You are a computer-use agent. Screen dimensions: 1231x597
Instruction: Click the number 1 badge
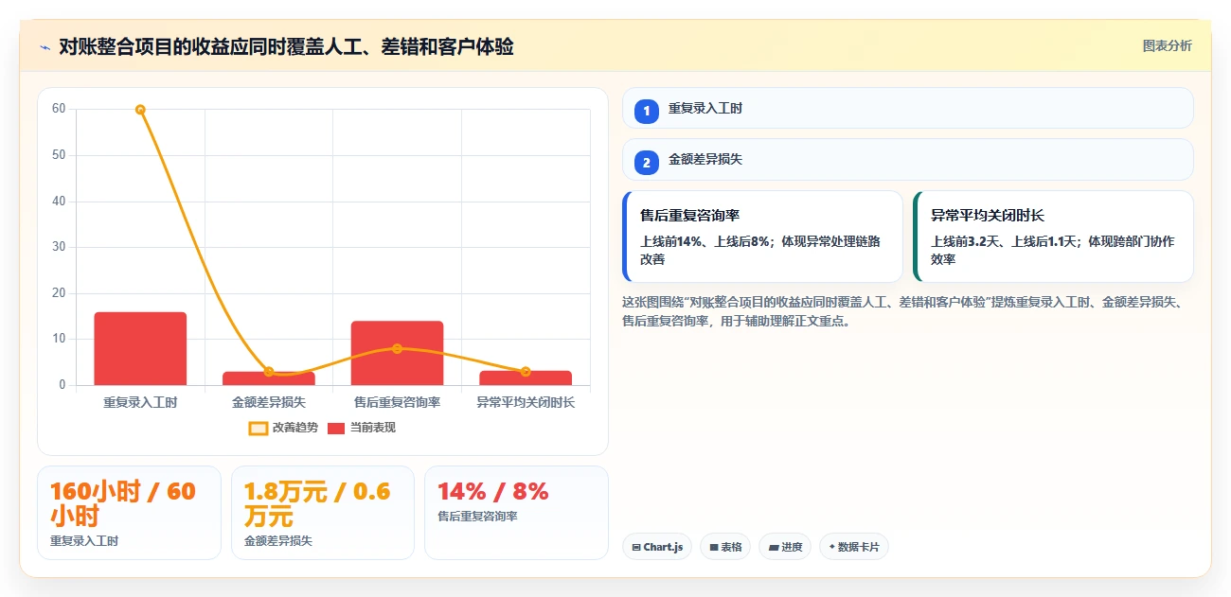[647, 111]
